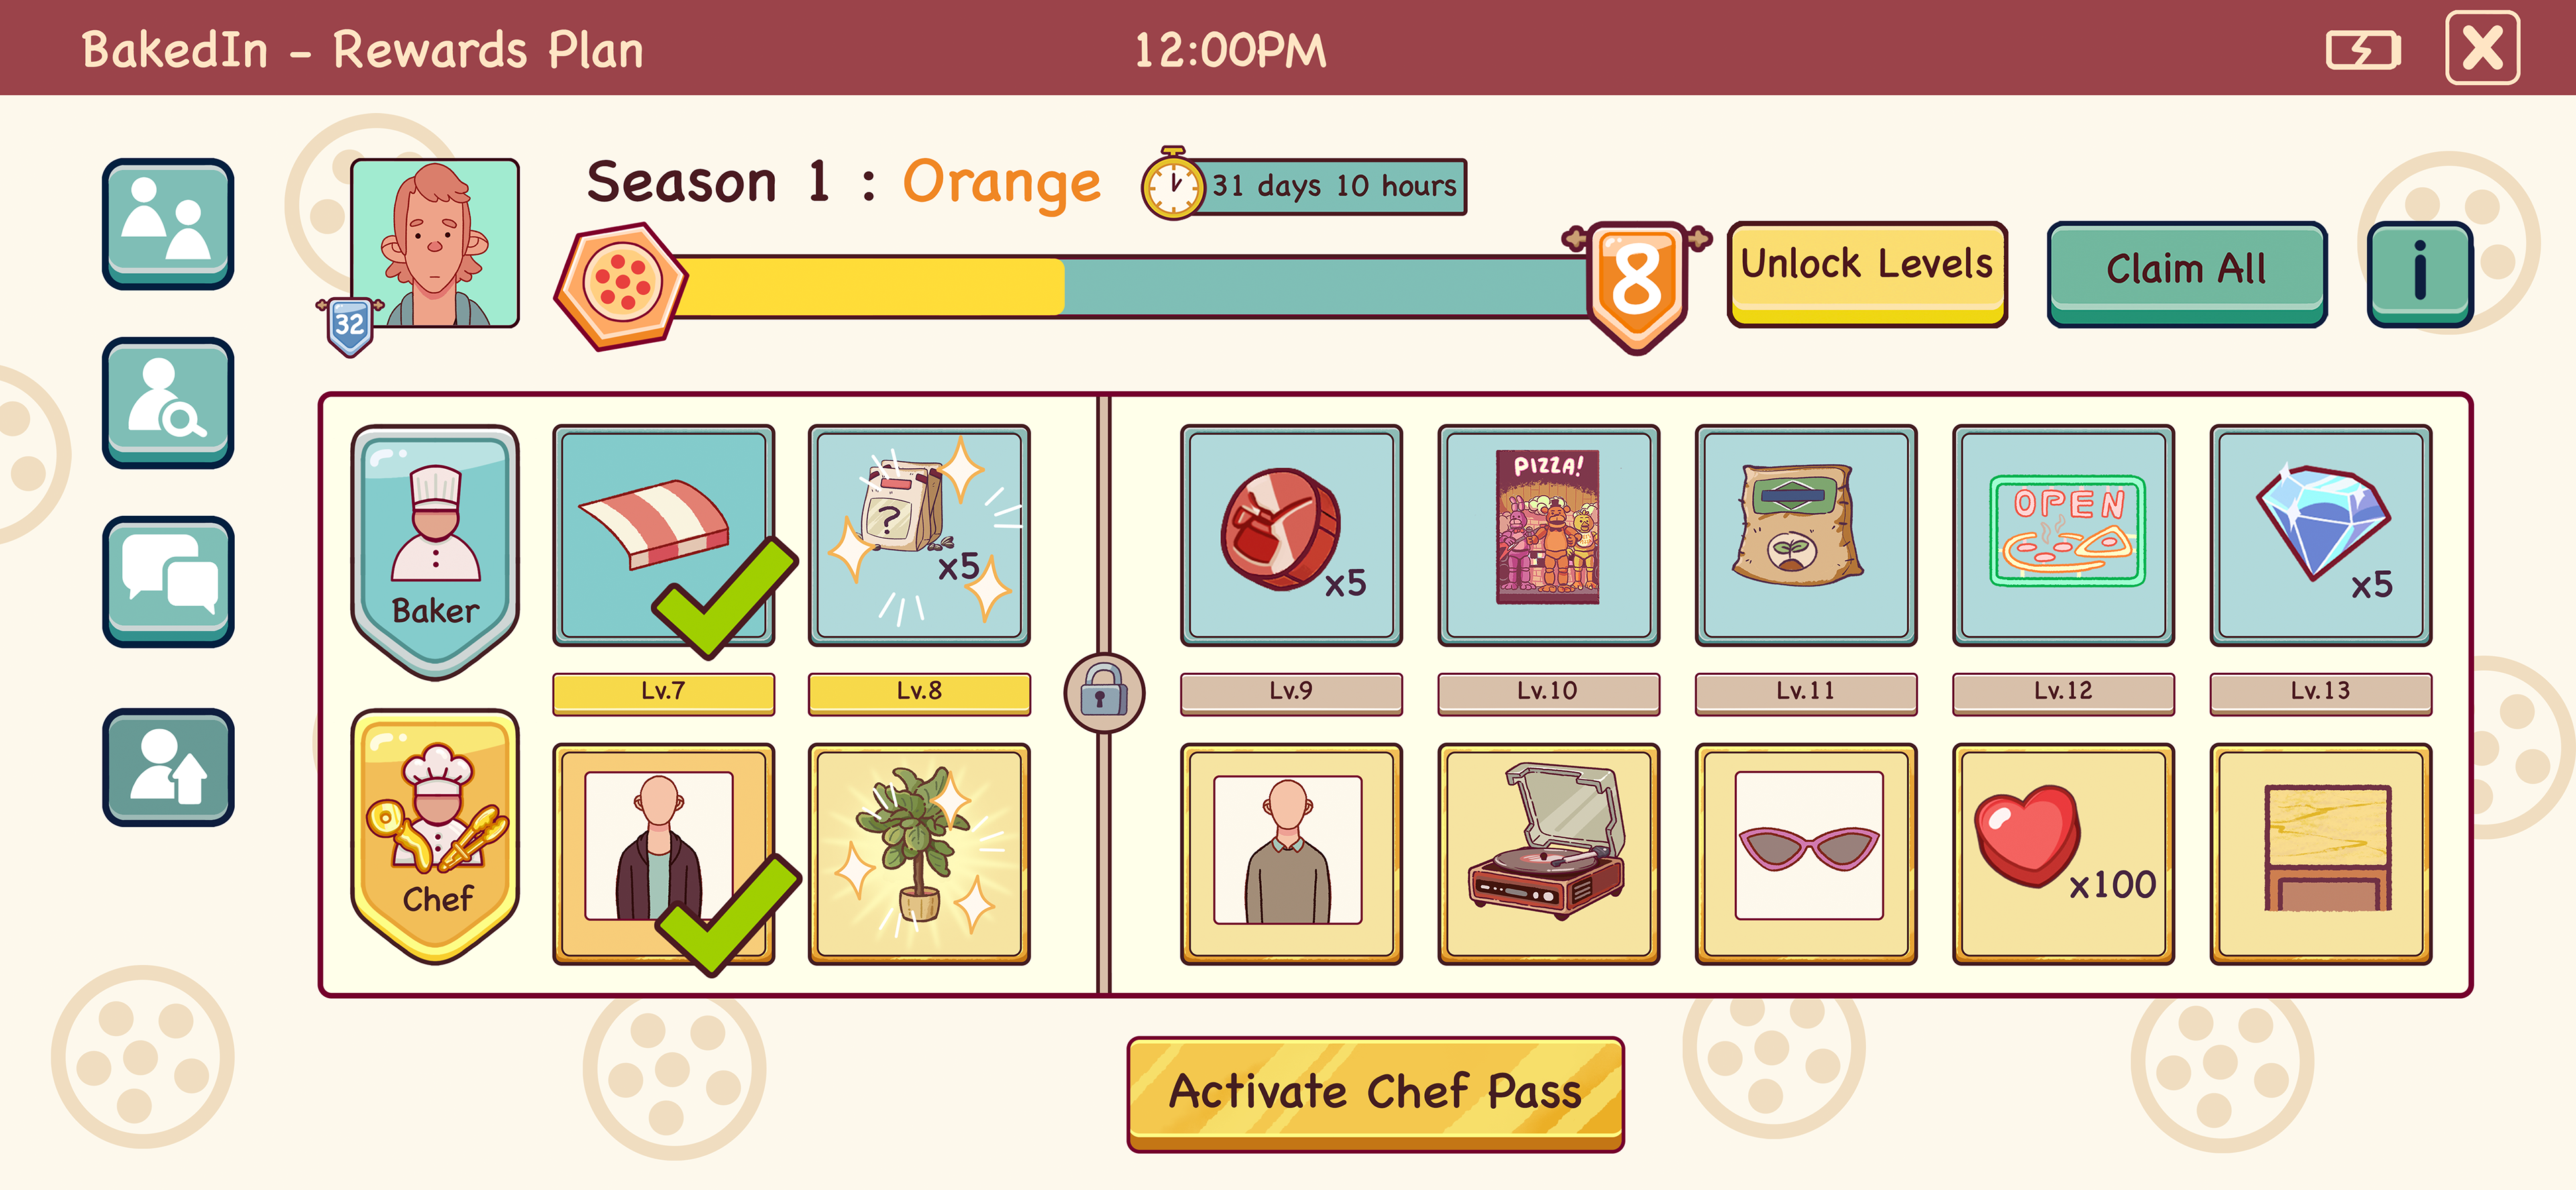Click the Activate Chef Pass button

1375,1094
